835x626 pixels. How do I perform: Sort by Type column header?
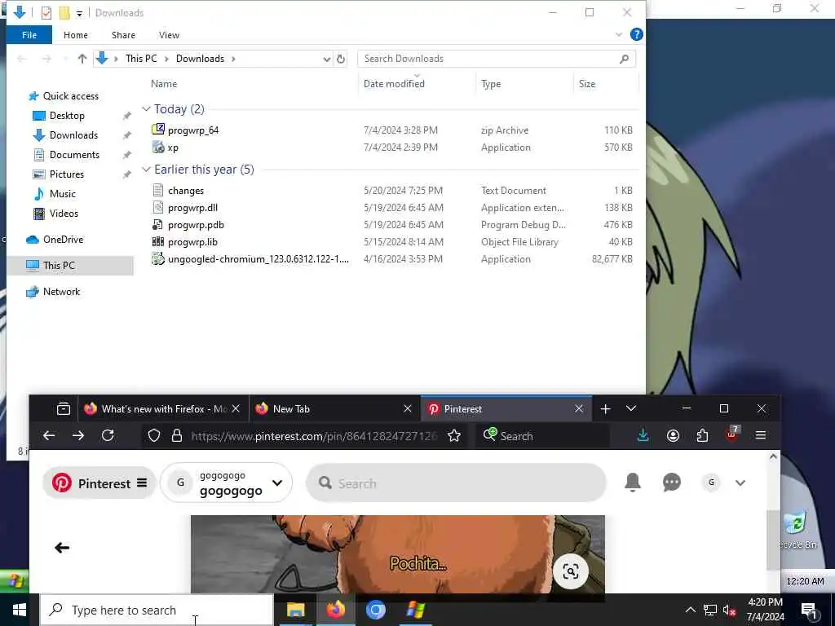(x=490, y=84)
